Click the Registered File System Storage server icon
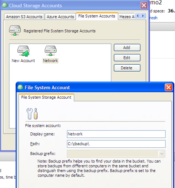This screenshot has width=175, height=188. pos(15,31)
